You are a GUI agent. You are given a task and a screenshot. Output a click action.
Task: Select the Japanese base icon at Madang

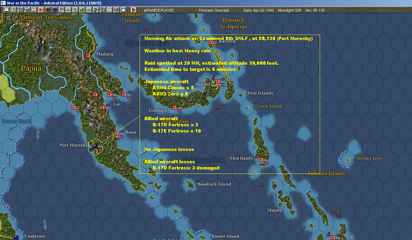click(x=88, y=55)
